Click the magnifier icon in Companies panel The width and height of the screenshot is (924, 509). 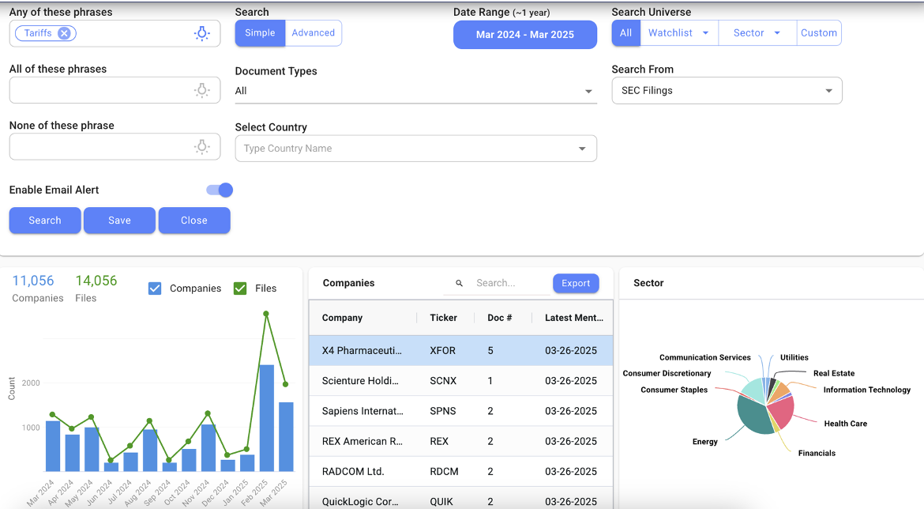pyautogui.click(x=460, y=283)
